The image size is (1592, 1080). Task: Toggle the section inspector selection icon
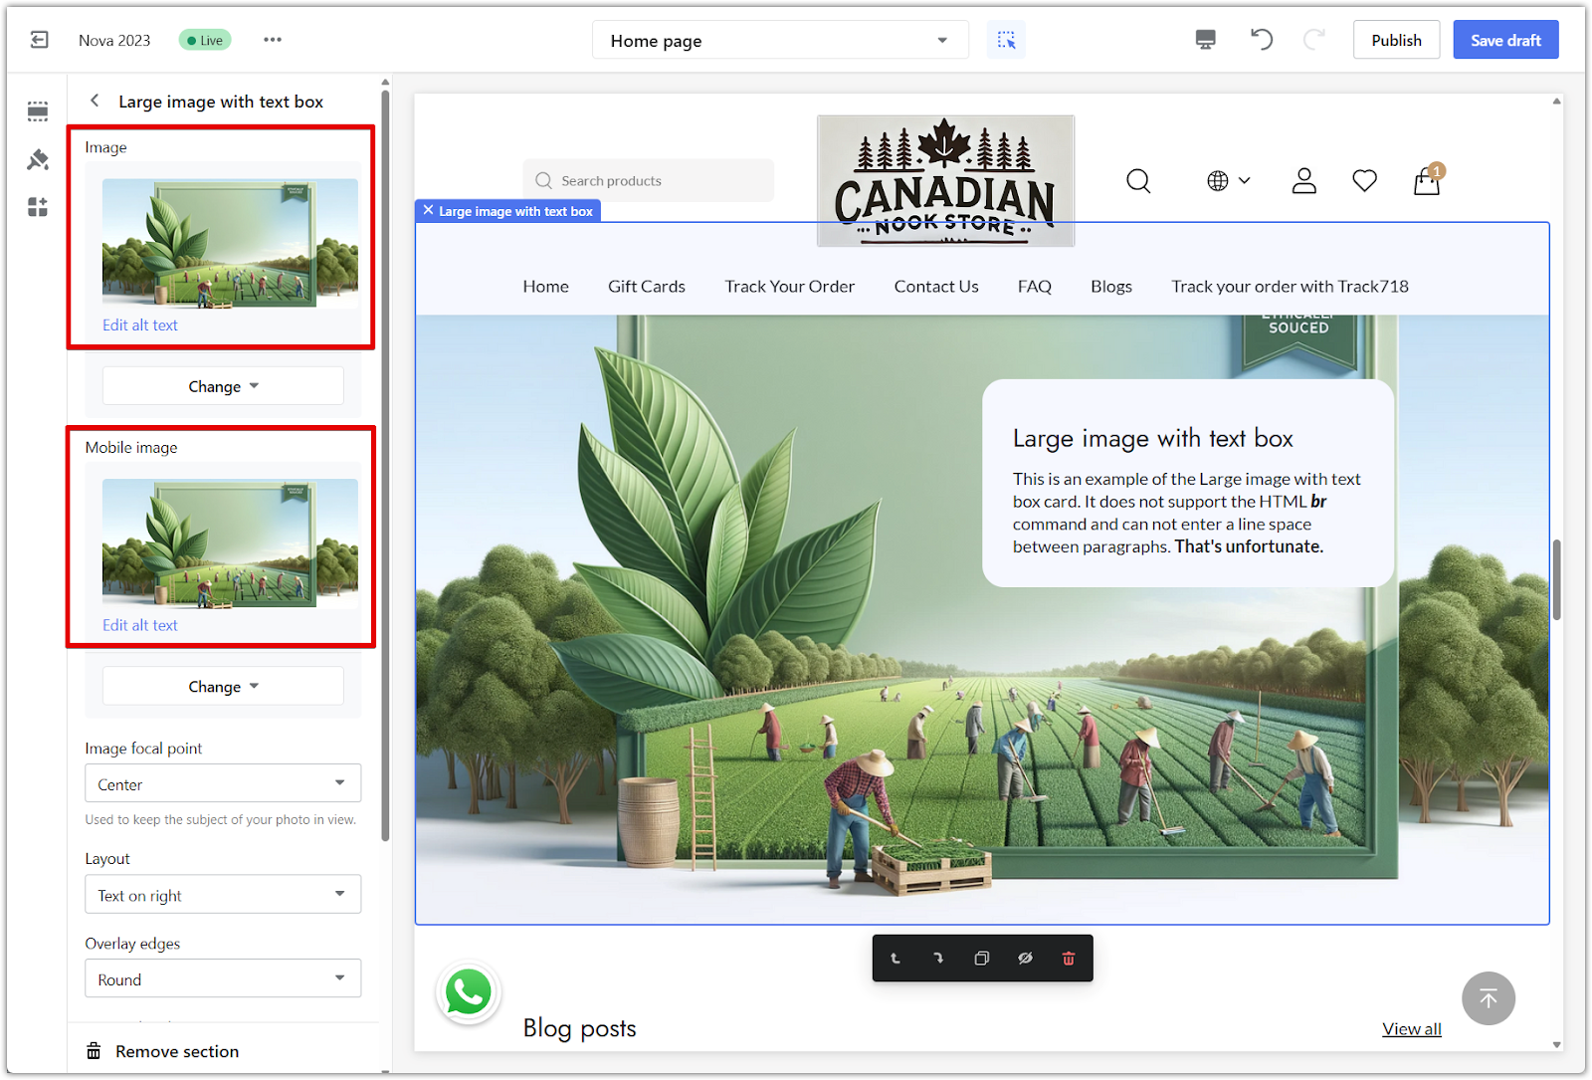pos(1006,40)
